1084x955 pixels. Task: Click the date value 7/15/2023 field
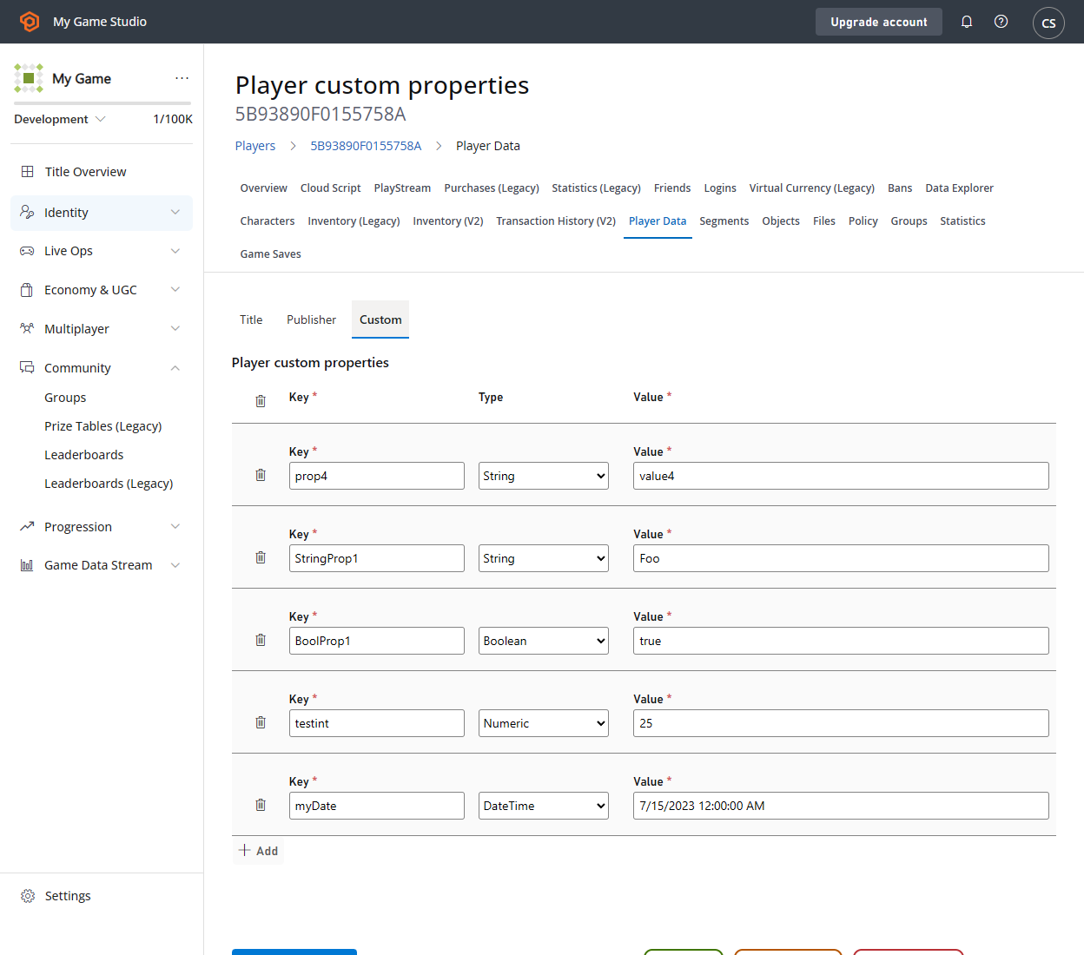click(841, 806)
